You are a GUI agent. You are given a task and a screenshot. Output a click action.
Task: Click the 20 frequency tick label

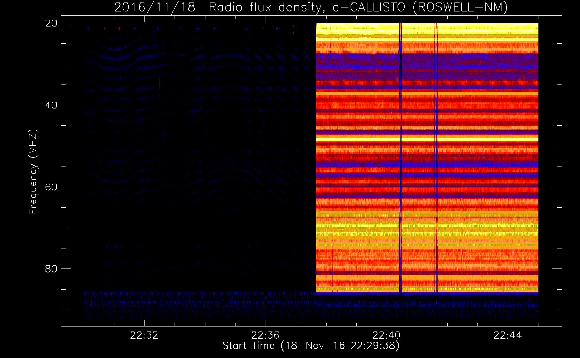click(x=51, y=23)
